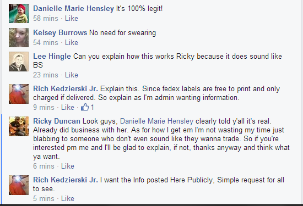Screen dimensions: 303x206
Task: Open Lee Hingle's profile name link
Action: [x=52, y=56]
